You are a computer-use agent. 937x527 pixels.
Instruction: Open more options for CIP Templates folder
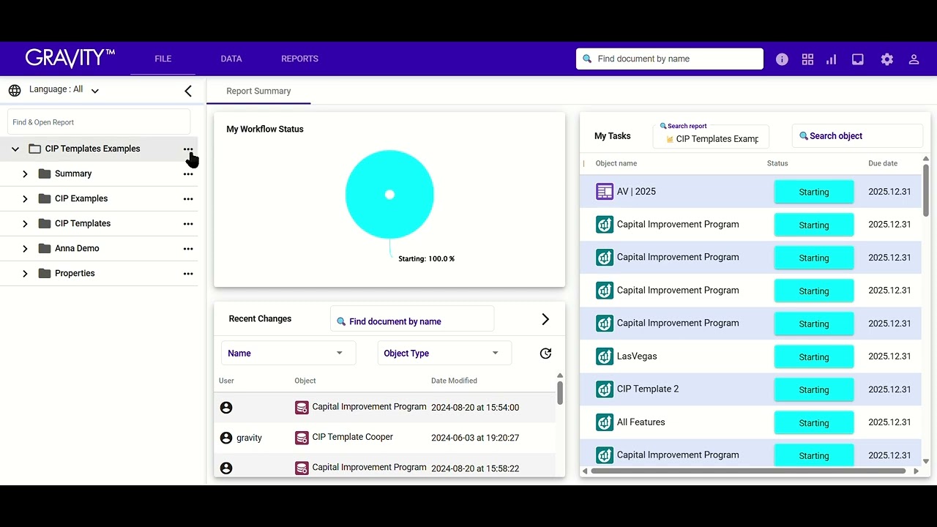[188, 224]
